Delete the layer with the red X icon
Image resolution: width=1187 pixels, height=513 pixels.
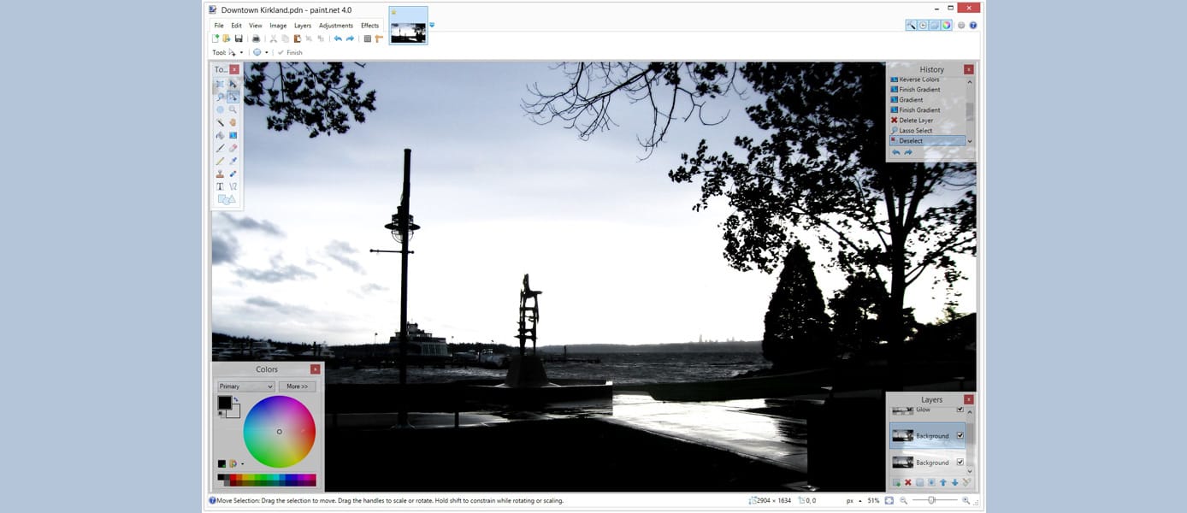pyautogui.click(x=908, y=483)
